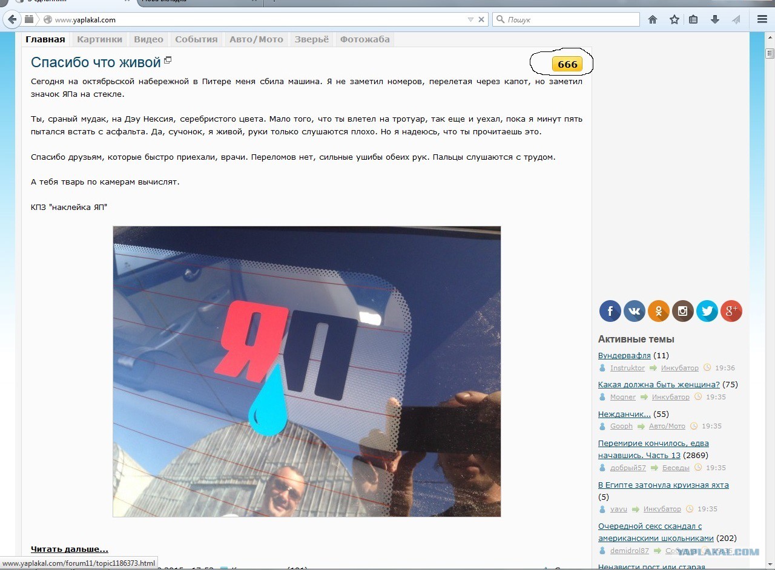
Task: Open Инкубатор link in the Instruktor row
Action: click(679, 368)
